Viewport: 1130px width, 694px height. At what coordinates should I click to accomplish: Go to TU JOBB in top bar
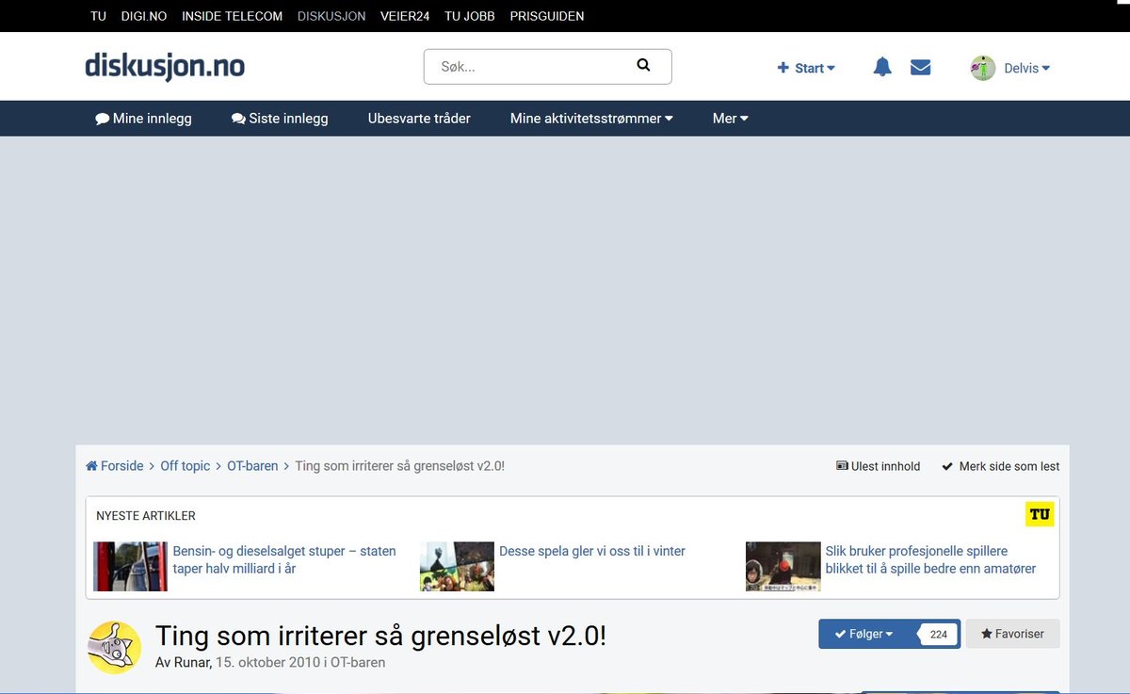click(x=470, y=16)
